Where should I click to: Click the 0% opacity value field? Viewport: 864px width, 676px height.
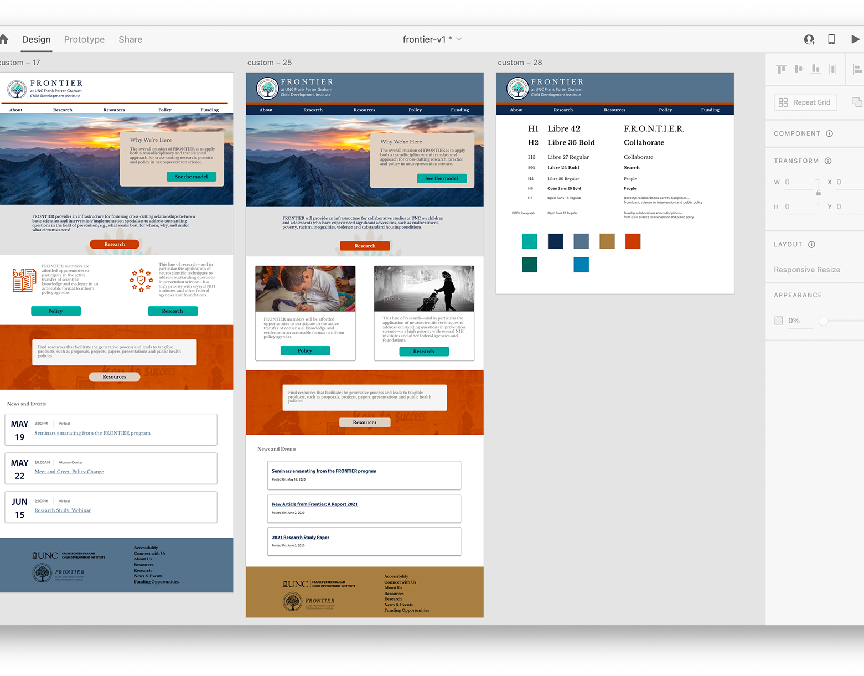pyautogui.click(x=800, y=321)
